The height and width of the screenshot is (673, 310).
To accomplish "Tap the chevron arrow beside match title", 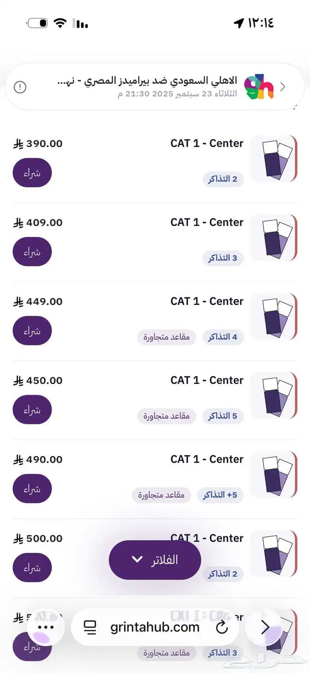I will click(x=283, y=87).
